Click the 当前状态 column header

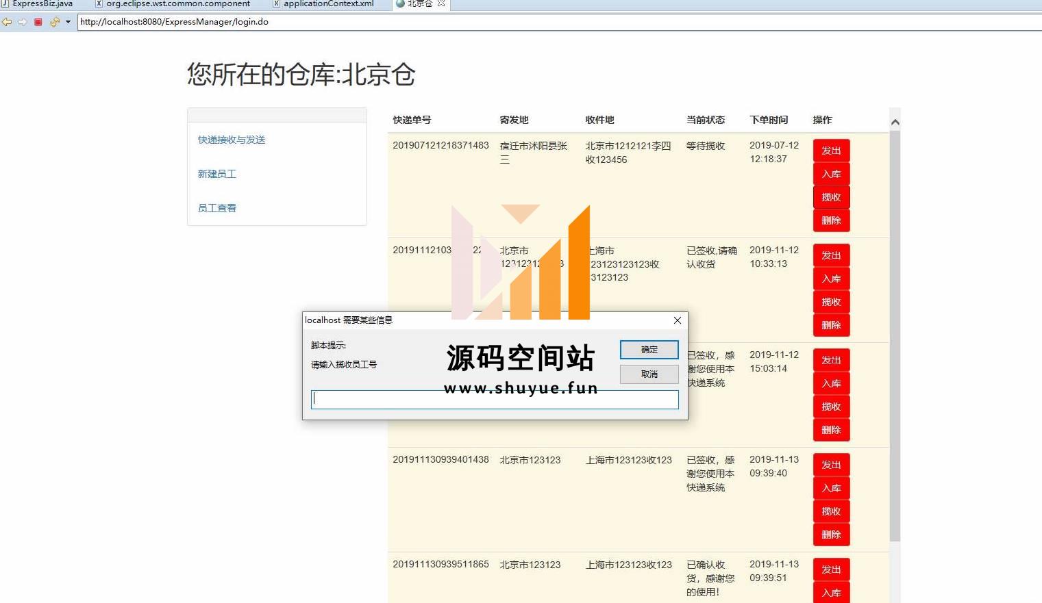point(706,120)
